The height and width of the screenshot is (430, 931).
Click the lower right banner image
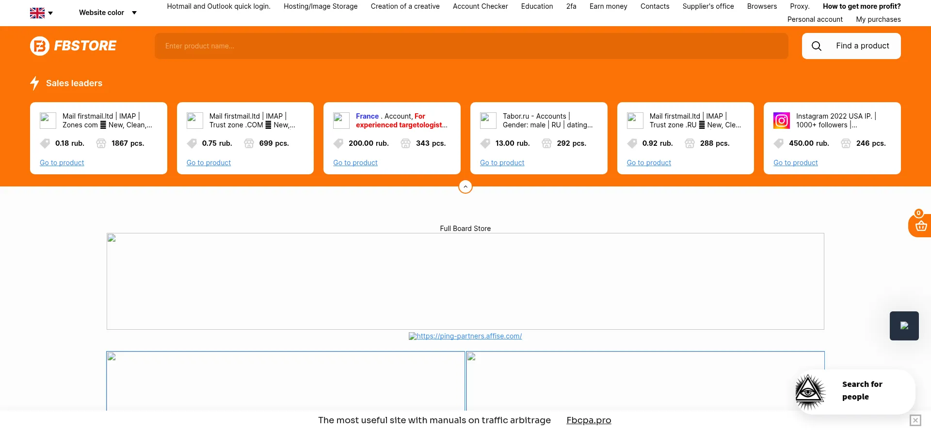[x=645, y=381]
